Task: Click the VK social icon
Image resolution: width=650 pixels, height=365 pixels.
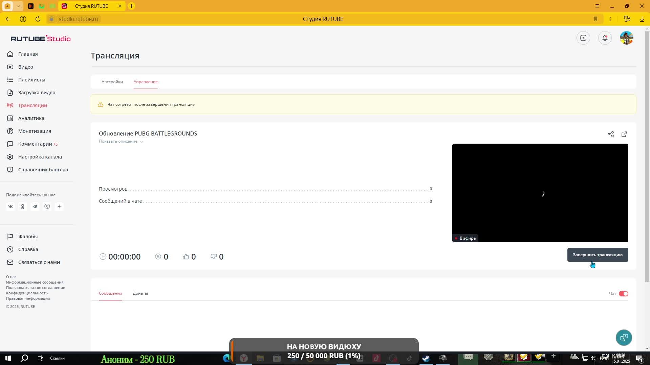Action: click(x=10, y=206)
